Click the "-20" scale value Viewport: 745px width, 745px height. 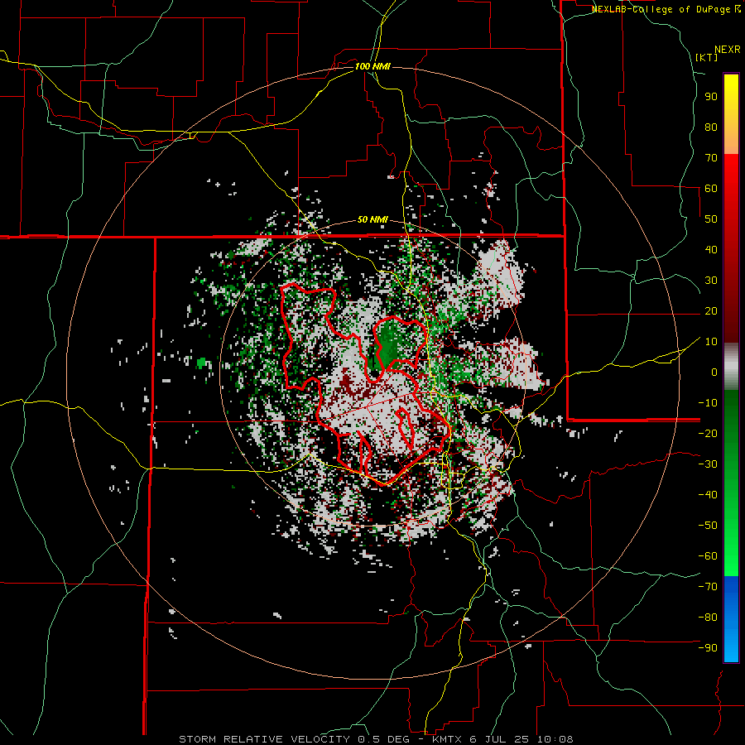pyautogui.click(x=708, y=433)
